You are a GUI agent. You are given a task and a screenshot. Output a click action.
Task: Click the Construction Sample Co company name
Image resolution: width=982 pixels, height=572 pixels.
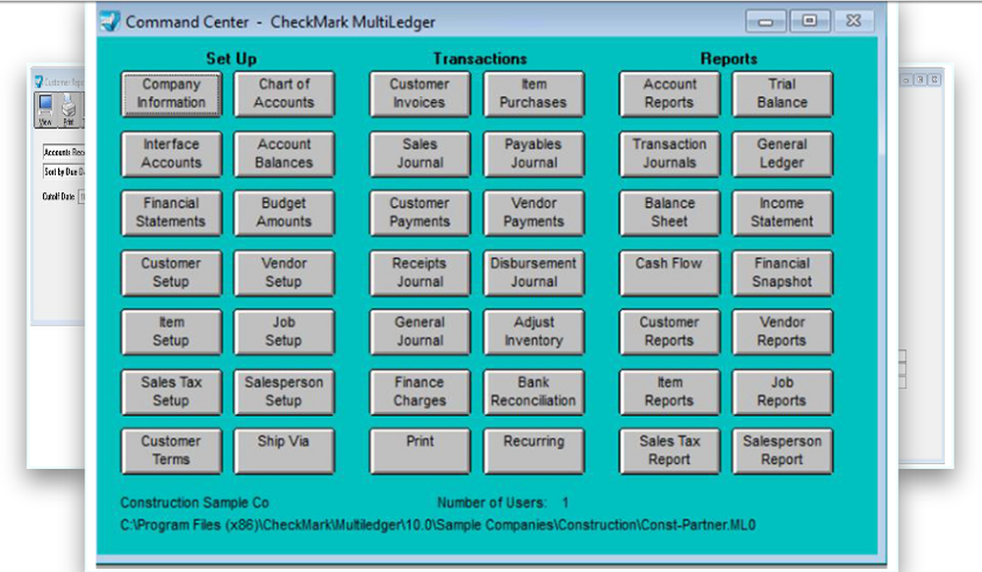pyautogui.click(x=194, y=502)
